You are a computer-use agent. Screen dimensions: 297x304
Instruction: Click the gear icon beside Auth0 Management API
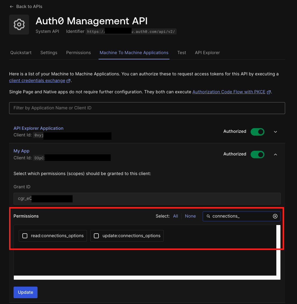(19, 25)
